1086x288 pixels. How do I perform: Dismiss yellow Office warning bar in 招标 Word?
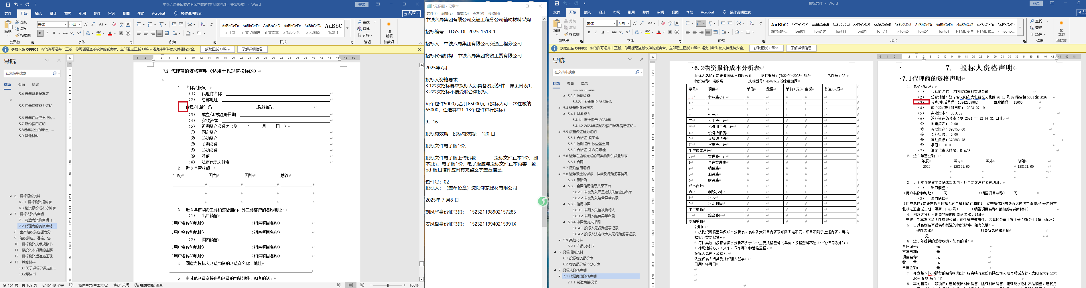[x=419, y=49]
